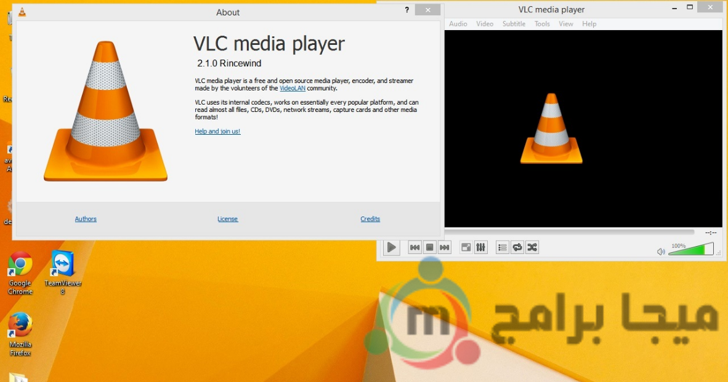Screen dimensions: 728x382
Task: Follow the VideoLAN hyperlink
Action: pos(293,88)
